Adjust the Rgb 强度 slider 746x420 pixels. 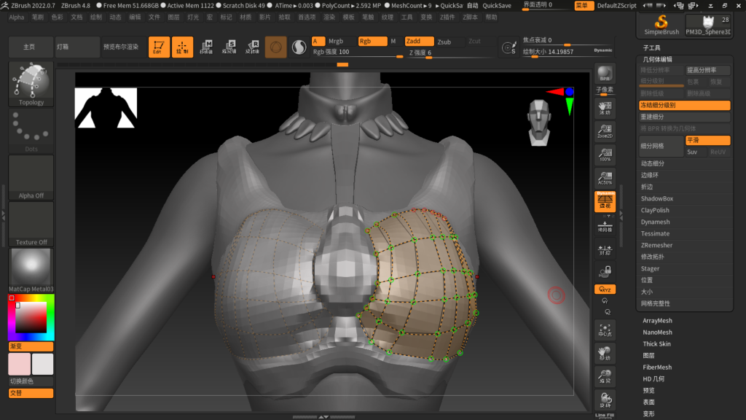coord(358,52)
